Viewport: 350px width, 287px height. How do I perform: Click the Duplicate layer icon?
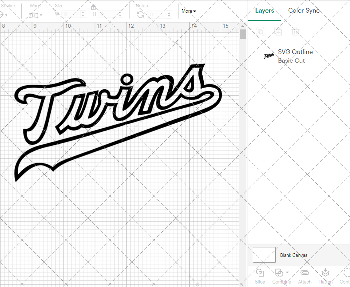point(278,32)
